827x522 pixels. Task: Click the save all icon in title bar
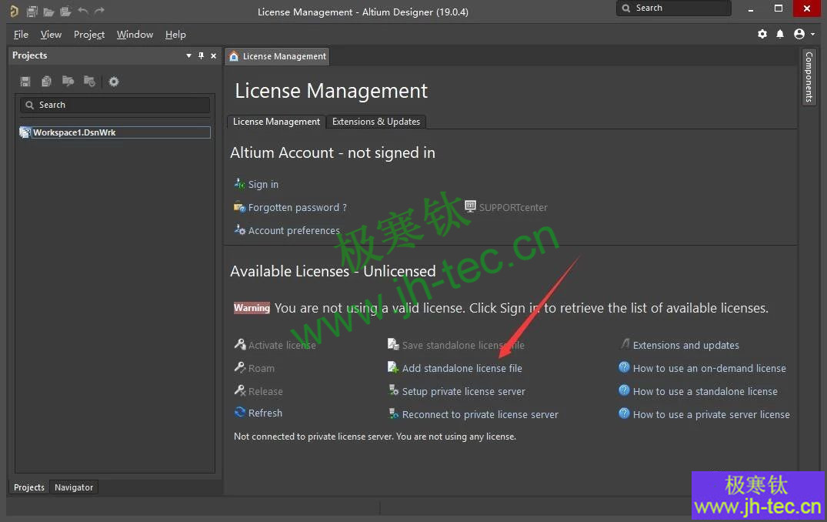point(32,11)
